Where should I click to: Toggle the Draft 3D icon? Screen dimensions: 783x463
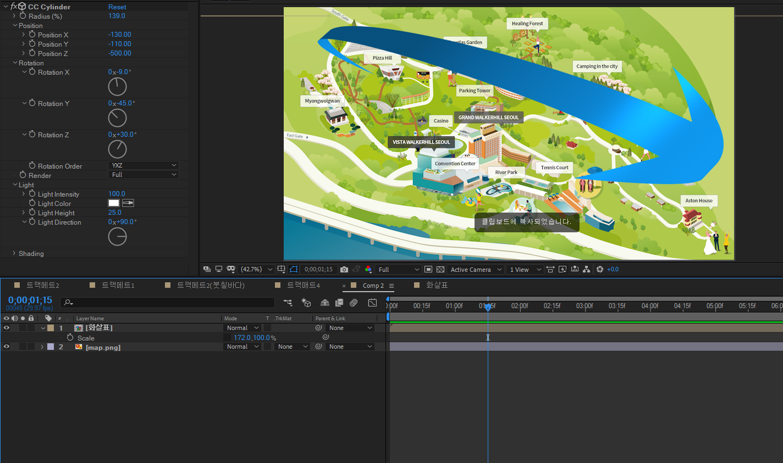pyautogui.click(x=306, y=303)
